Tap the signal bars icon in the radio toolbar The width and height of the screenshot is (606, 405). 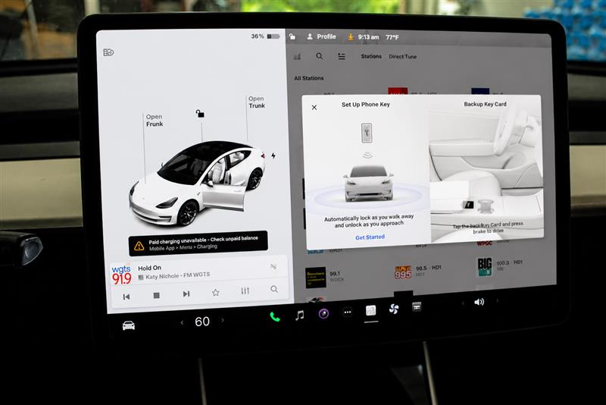297,56
